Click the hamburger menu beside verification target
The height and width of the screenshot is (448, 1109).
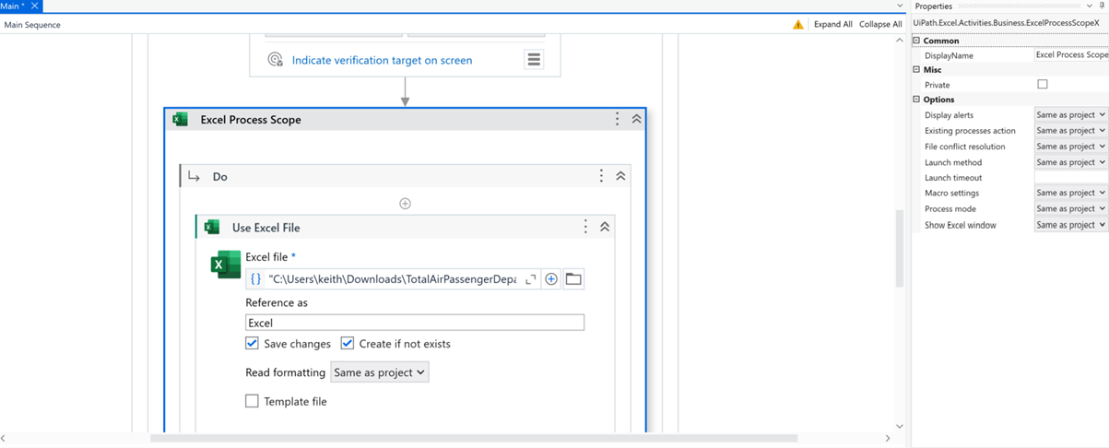pos(534,60)
